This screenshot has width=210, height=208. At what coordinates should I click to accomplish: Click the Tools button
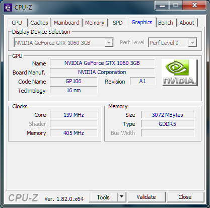(103, 197)
